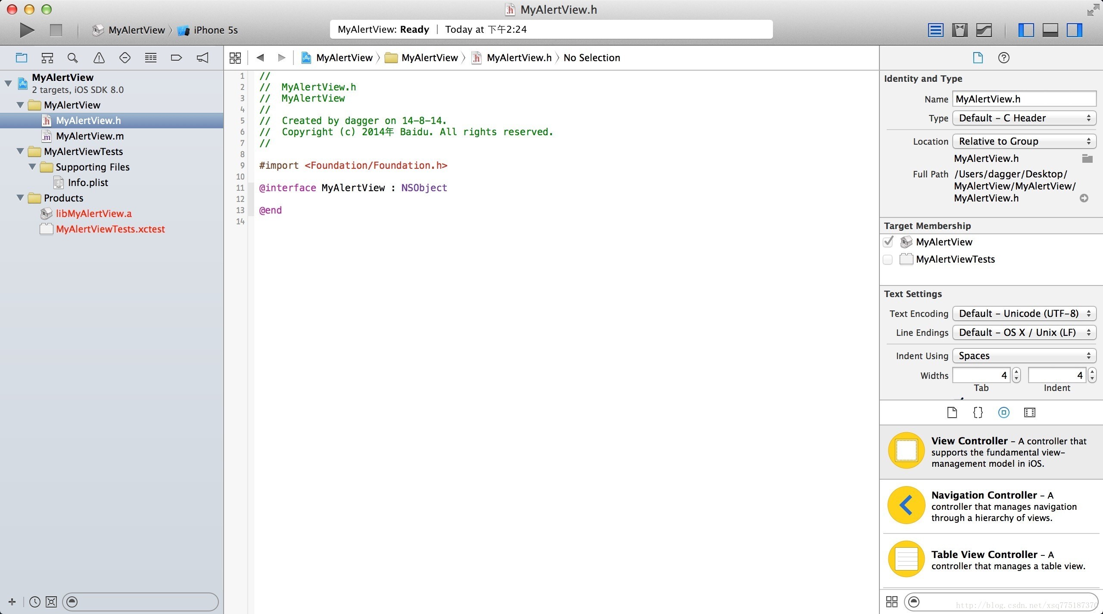Image resolution: width=1103 pixels, height=614 pixels.
Task: Stop the running build
Action: [56, 30]
